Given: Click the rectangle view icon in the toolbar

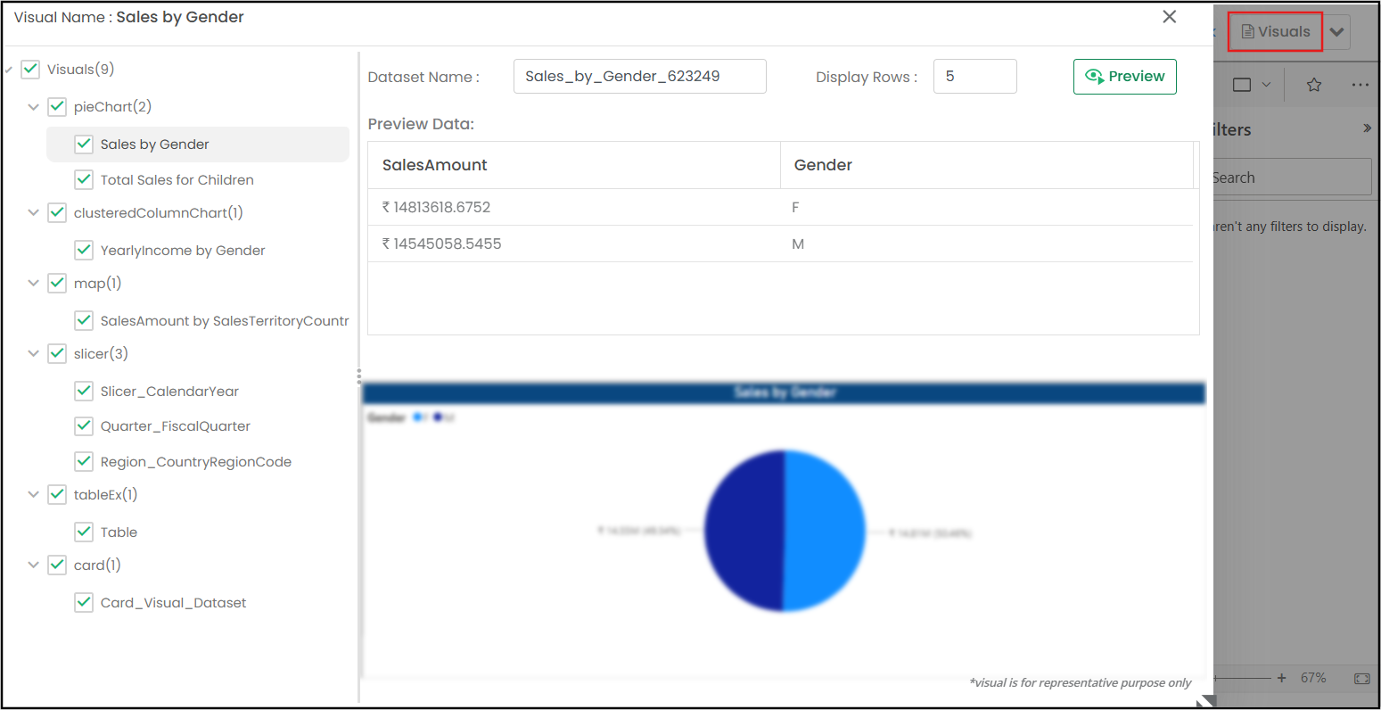Looking at the screenshot, I should click(x=1242, y=85).
